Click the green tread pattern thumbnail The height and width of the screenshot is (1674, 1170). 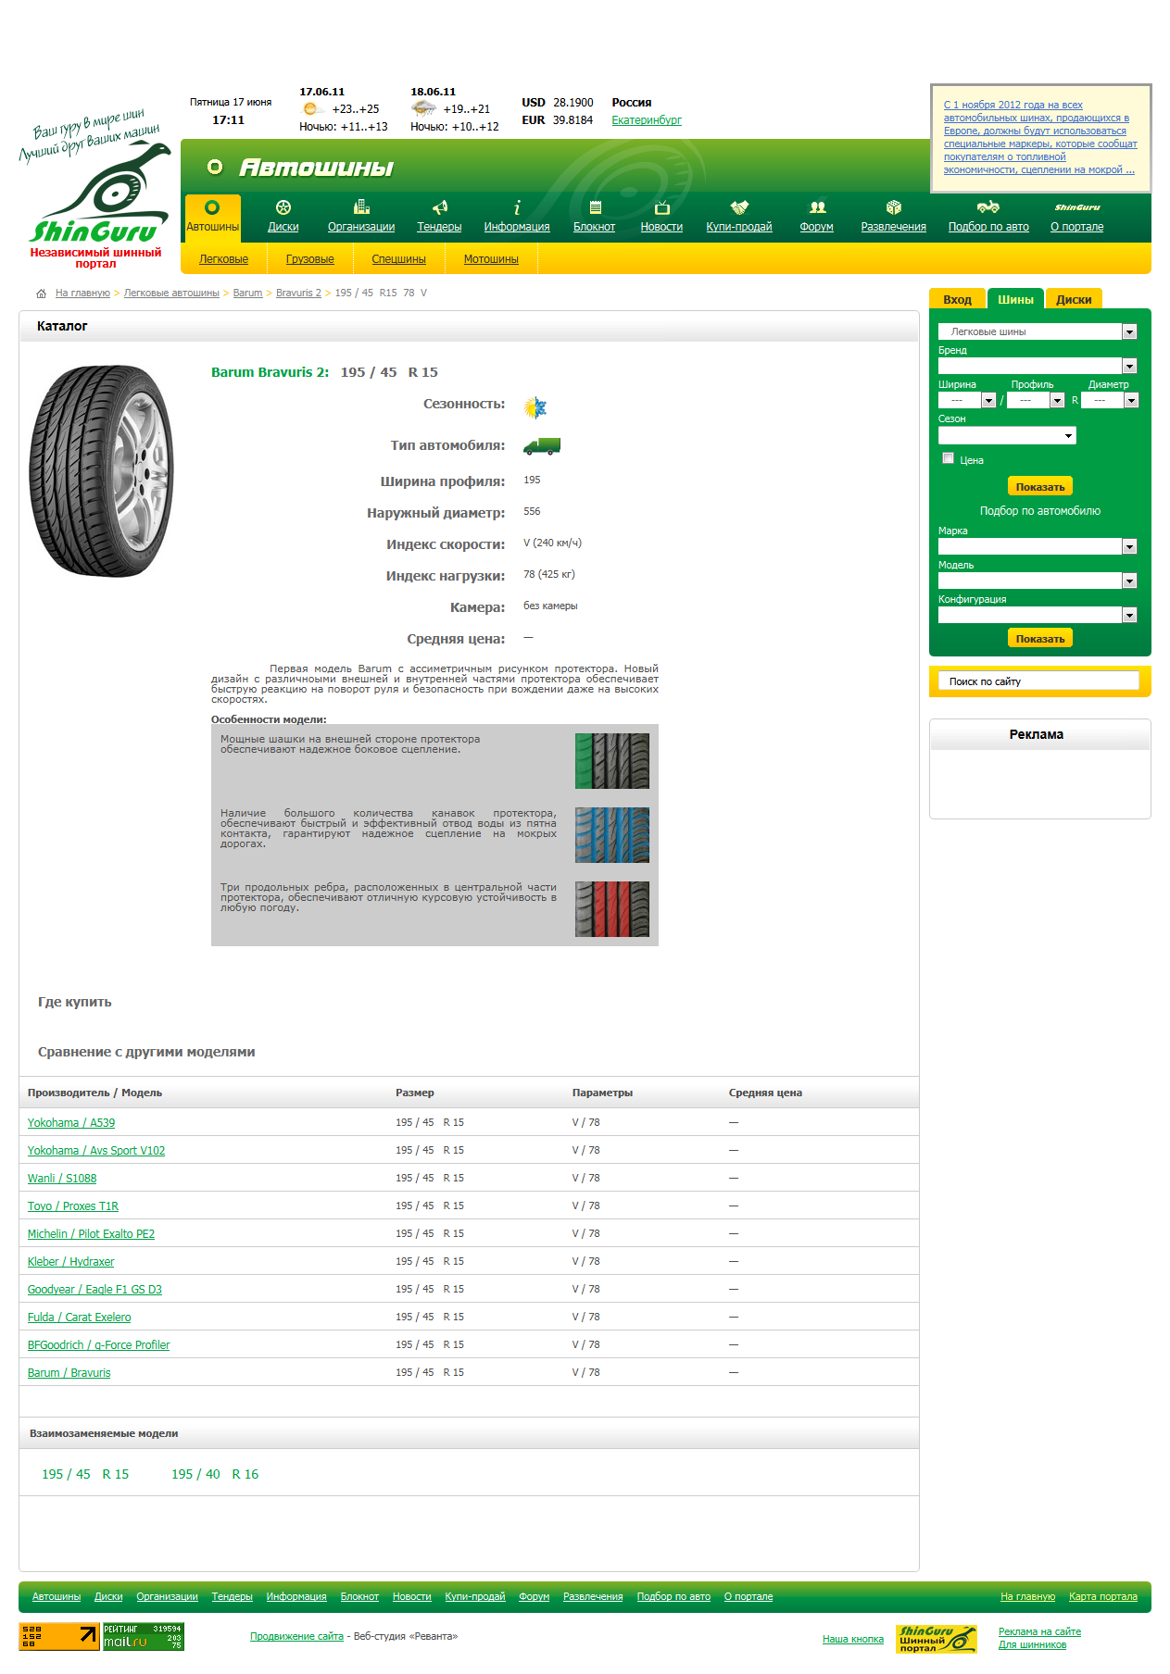point(612,761)
